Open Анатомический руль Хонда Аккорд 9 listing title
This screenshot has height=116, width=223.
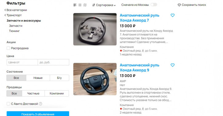[140, 68]
